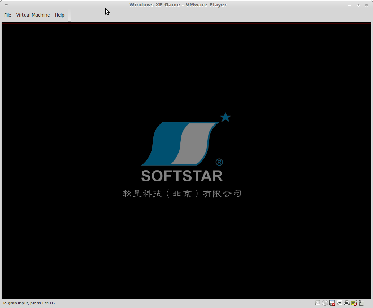This screenshot has width=373, height=308.
Task: Close the VMware Player window
Action: click(x=367, y=5)
